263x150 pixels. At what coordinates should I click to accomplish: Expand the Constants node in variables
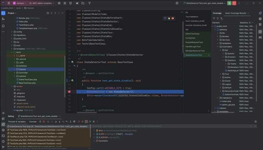[94, 141]
